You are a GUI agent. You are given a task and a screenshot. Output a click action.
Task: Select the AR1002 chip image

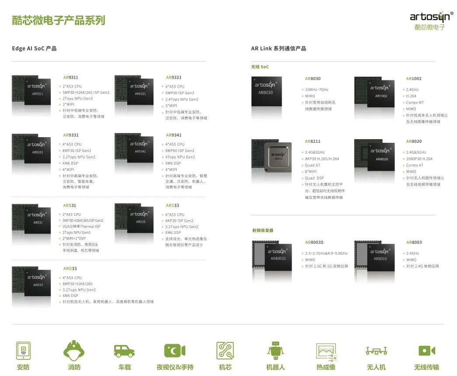(x=374, y=92)
